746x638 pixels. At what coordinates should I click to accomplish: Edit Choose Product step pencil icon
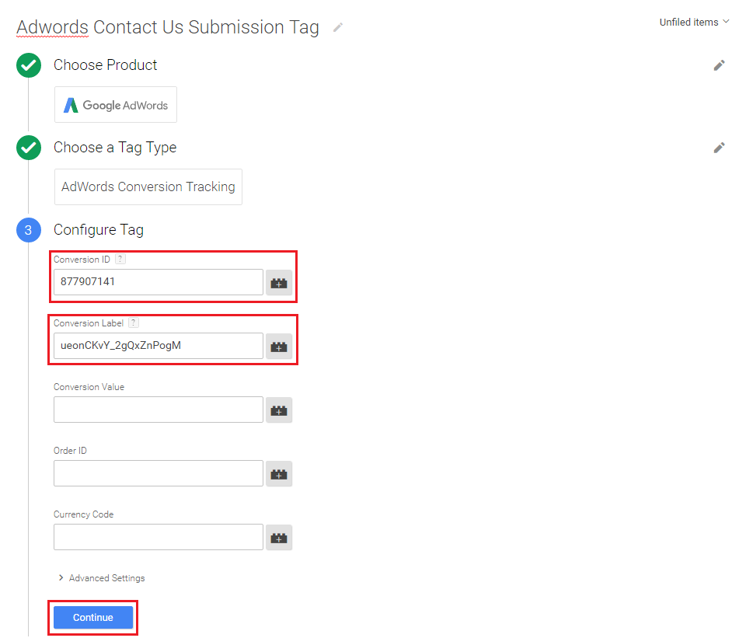(720, 65)
